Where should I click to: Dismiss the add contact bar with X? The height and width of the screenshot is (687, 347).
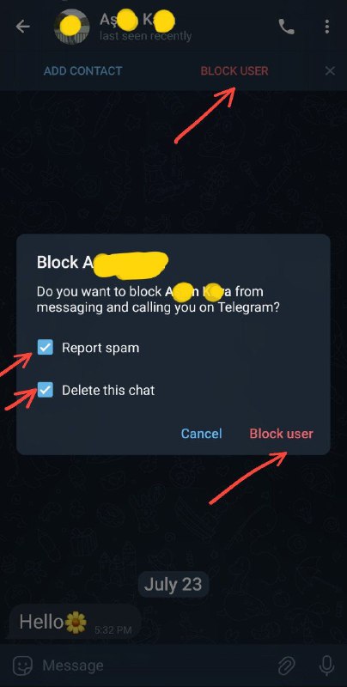330,70
